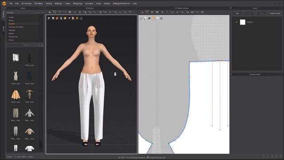Click the garment display icon in 3D view
284x160 pixels.
tap(53, 18)
